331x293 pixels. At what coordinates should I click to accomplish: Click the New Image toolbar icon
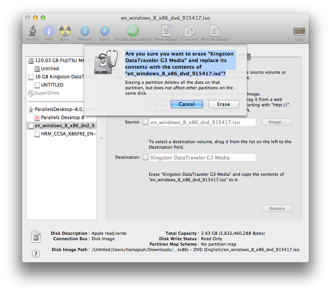(x=166, y=31)
